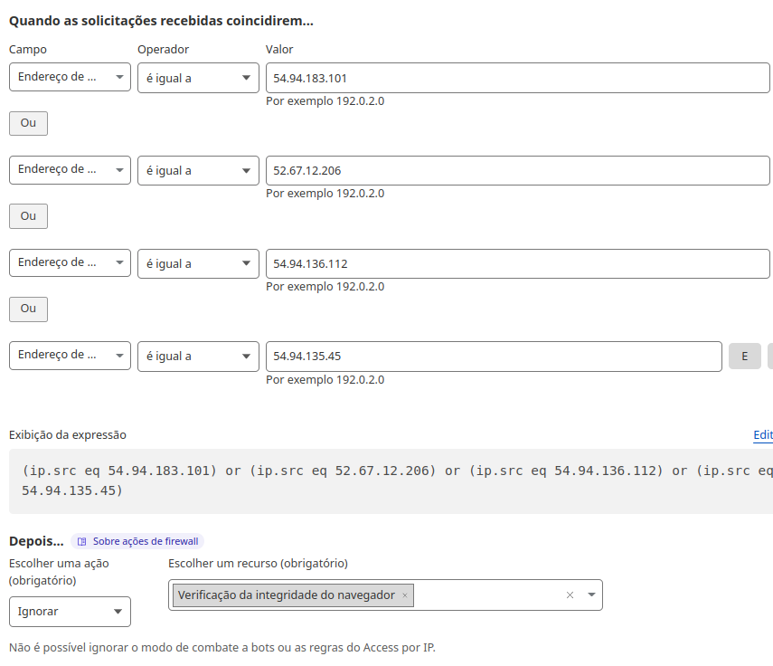Click the note about modo de combate a bots
This screenshot has width=773, height=666.
click(222, 647)
